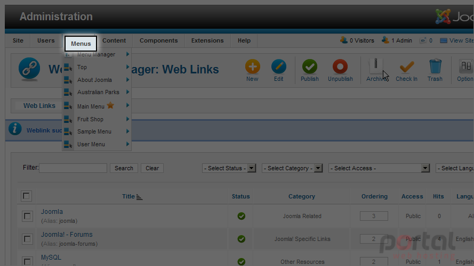Click the View Site monitor icon
The width and height of the screenshot is (474, 266).
coord(444,40)
